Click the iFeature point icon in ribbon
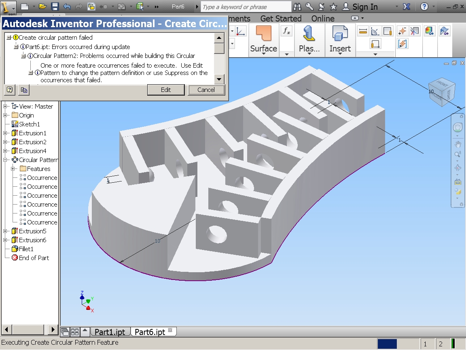Image resolution: width=466 pixels, height=350 pixels. 402,31
